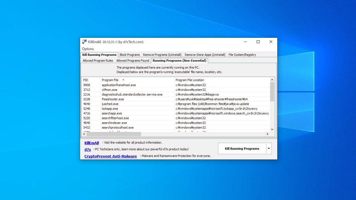Open the CryptoPrevent Anti-Malware link
This screenshot has height=200, width=356.
click(x=110, y=156)
